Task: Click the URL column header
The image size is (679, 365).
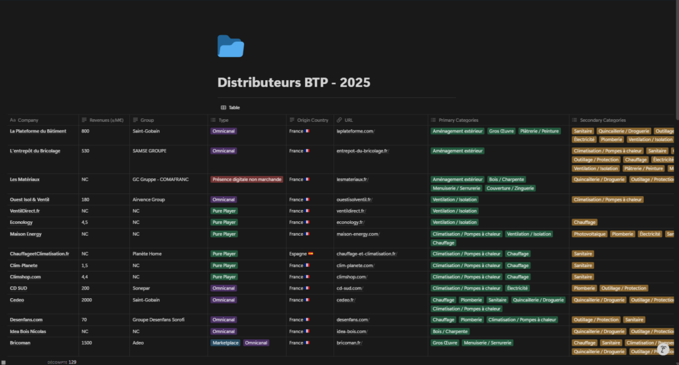Action: coord(381,120)
